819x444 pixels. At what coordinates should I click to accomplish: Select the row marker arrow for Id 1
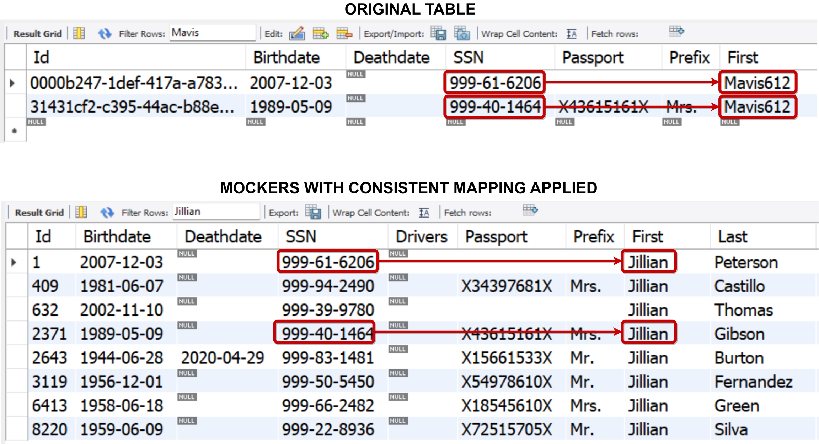(14, 262)
